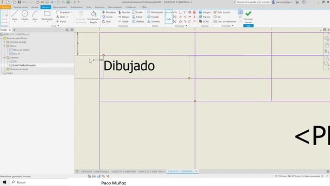Expand the Formatos de hoja folder
330x186 pixels.
coord(5,42)
